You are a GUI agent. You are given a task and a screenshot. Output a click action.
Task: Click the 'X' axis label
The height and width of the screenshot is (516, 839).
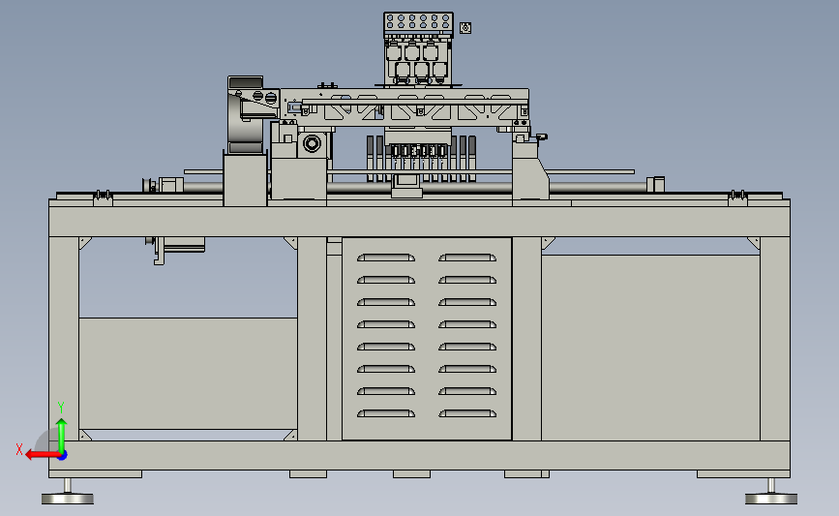(x=19, y=449)
